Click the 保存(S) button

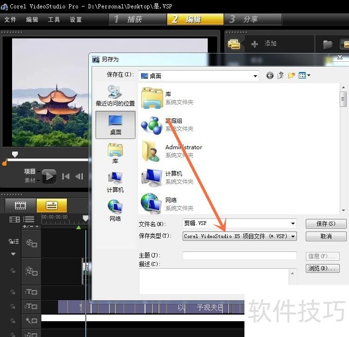click(326, 224)
